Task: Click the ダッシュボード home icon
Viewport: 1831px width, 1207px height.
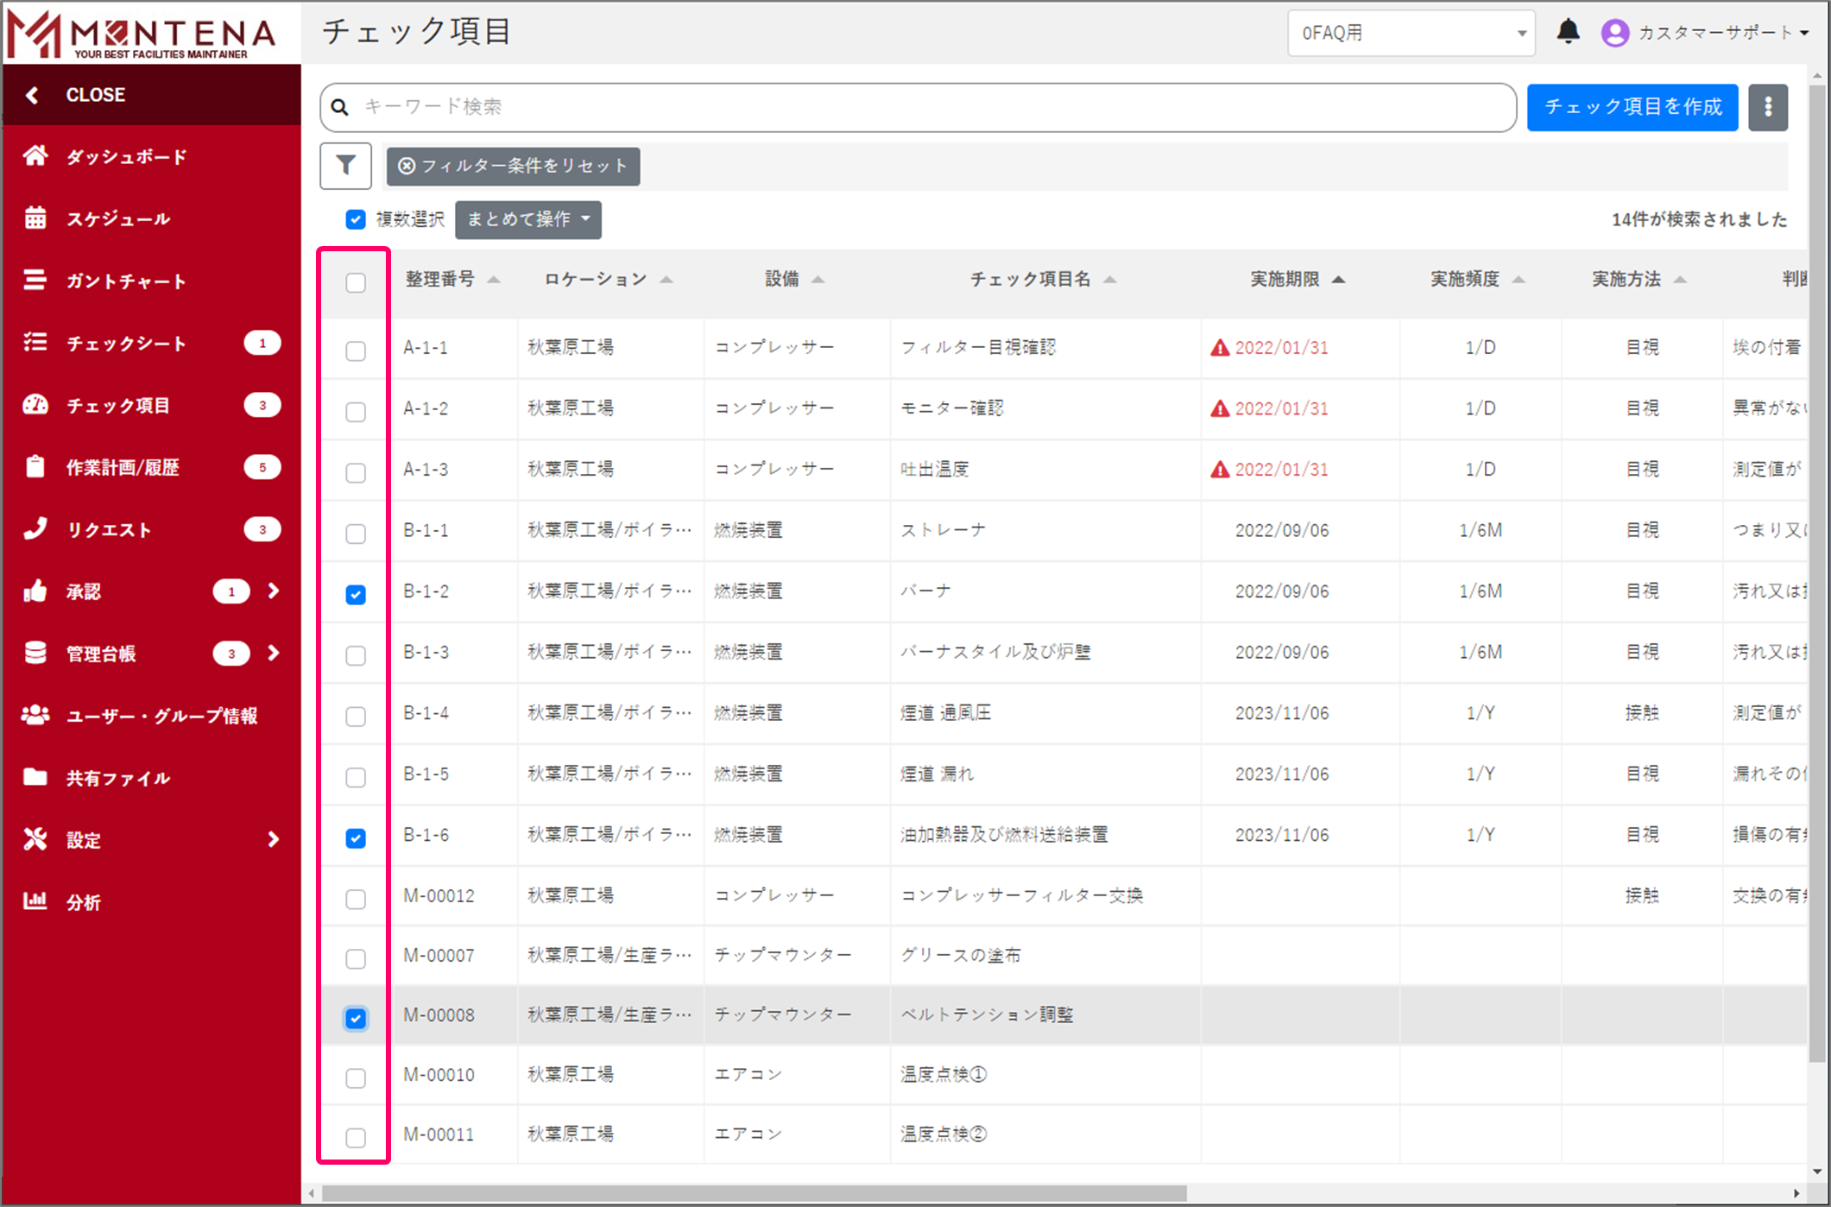Action: click(35, 156)
